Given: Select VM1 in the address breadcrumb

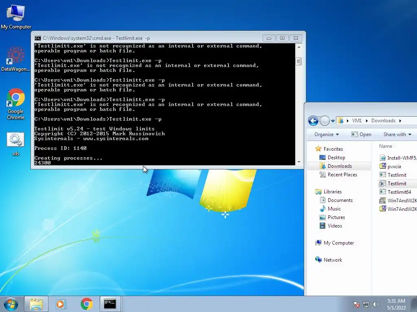Looking at the screenshot, I should pos(357,121).
